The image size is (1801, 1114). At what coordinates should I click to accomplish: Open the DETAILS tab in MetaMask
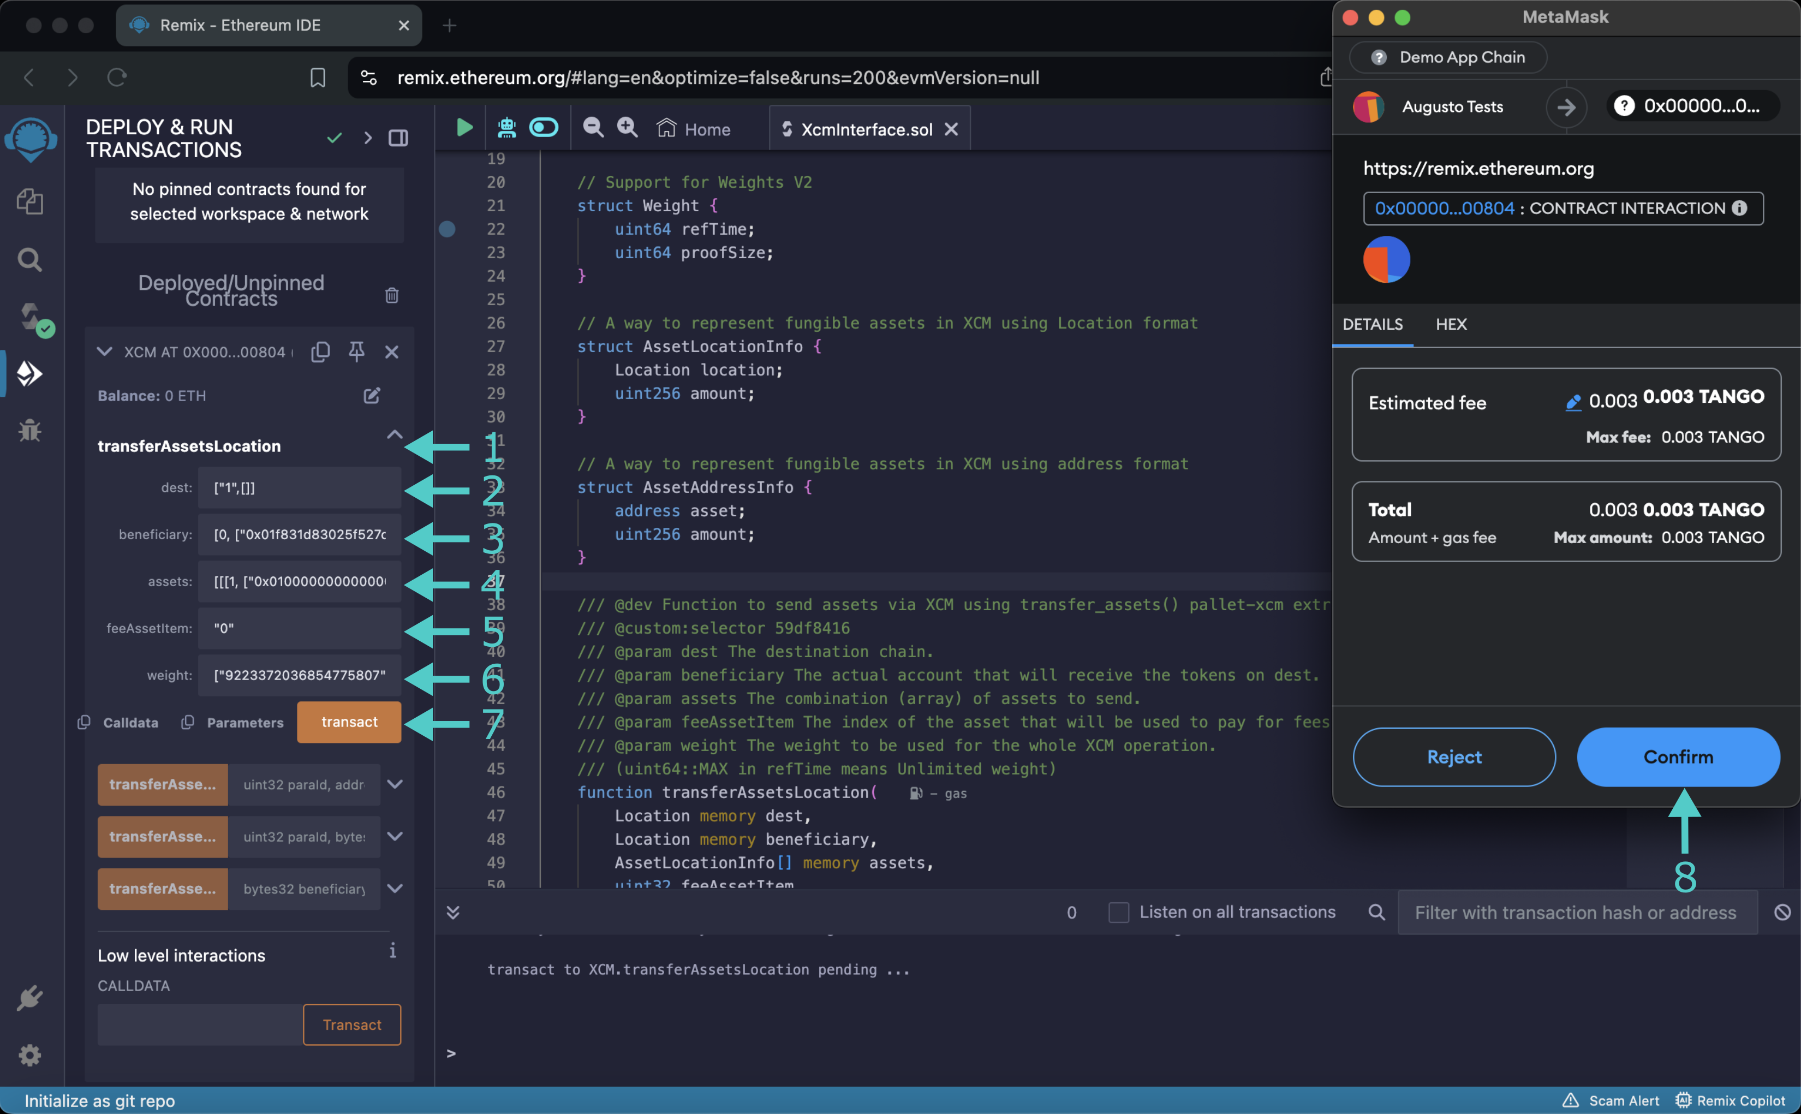(x=1372, y=324)
